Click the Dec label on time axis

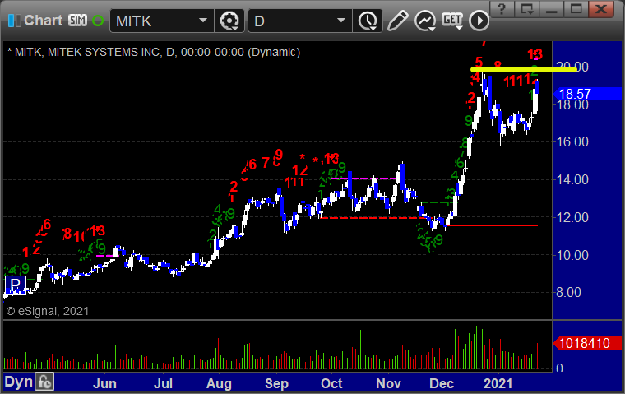(x=442, y=383)
